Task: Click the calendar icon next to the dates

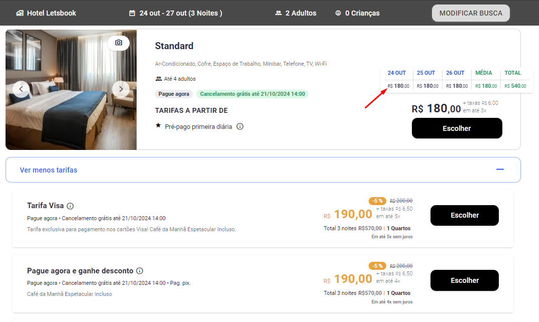Action: tap(132, 13)
